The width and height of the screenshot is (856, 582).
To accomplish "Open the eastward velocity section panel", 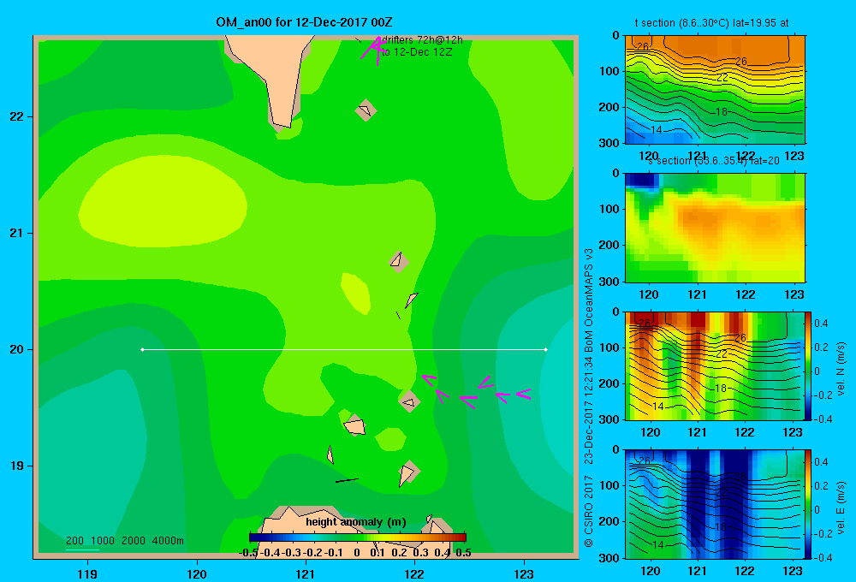I will click(714, 504).
